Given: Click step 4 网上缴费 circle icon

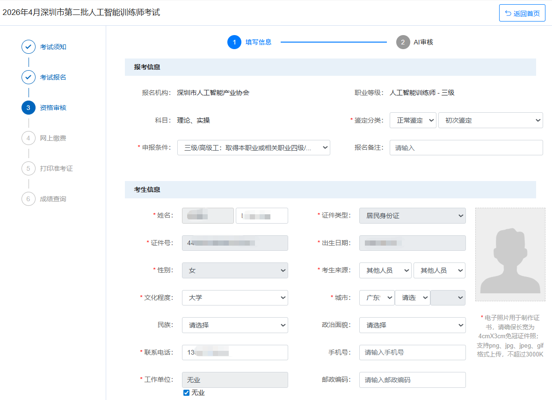Looking at the screenshot, I should tap(29, 138).
